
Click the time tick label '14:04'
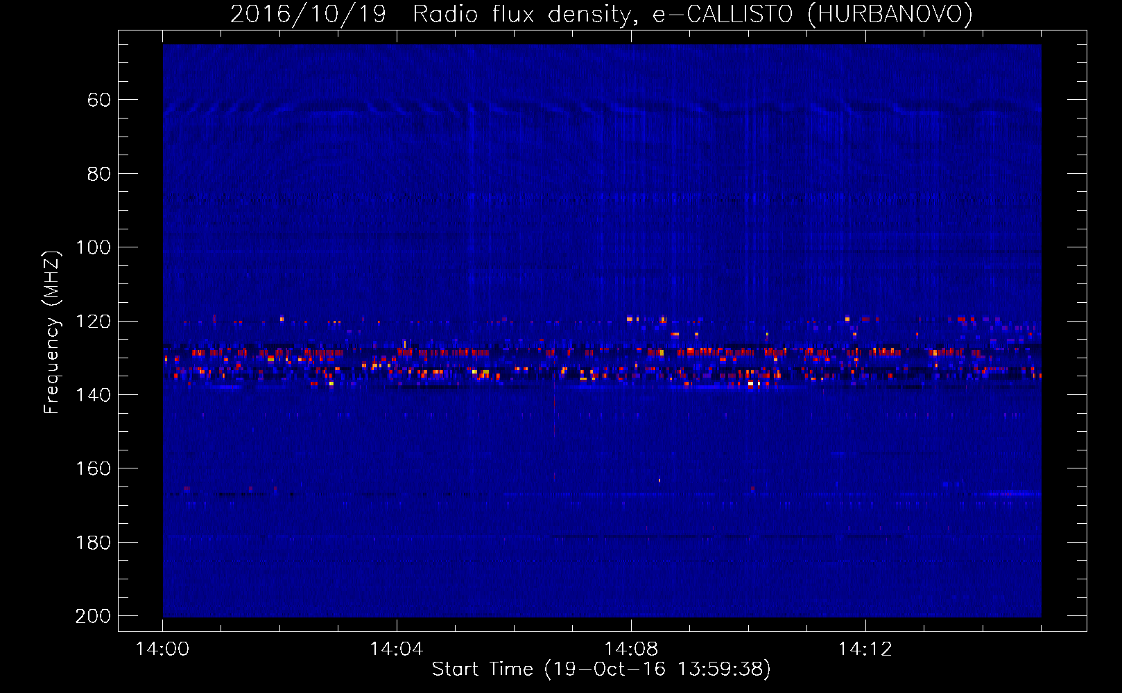pos(396,649)
